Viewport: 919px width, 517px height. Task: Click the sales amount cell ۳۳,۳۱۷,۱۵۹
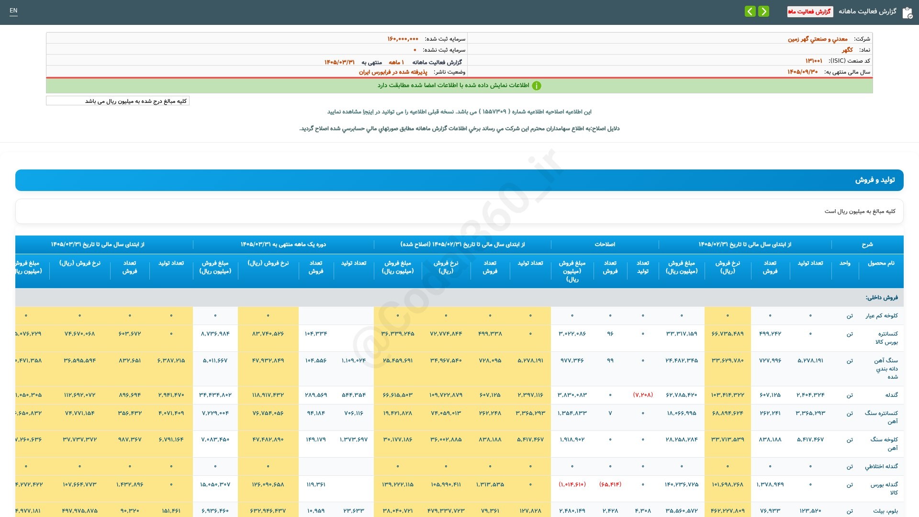click(682, 334)
